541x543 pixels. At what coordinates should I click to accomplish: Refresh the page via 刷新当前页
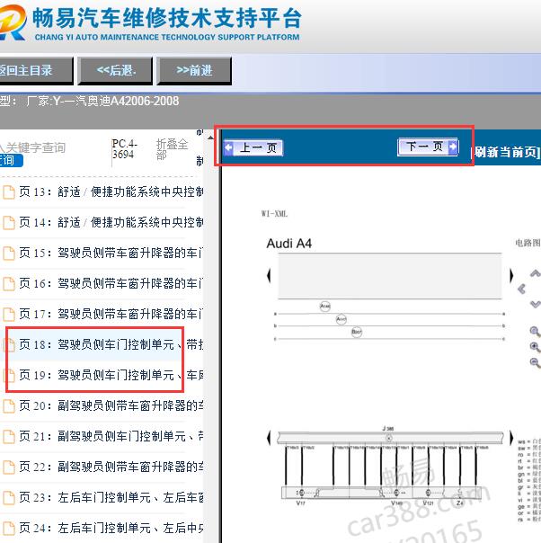[506, 152]
